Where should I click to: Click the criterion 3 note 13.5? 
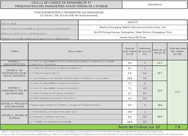(x=160, y=91)
